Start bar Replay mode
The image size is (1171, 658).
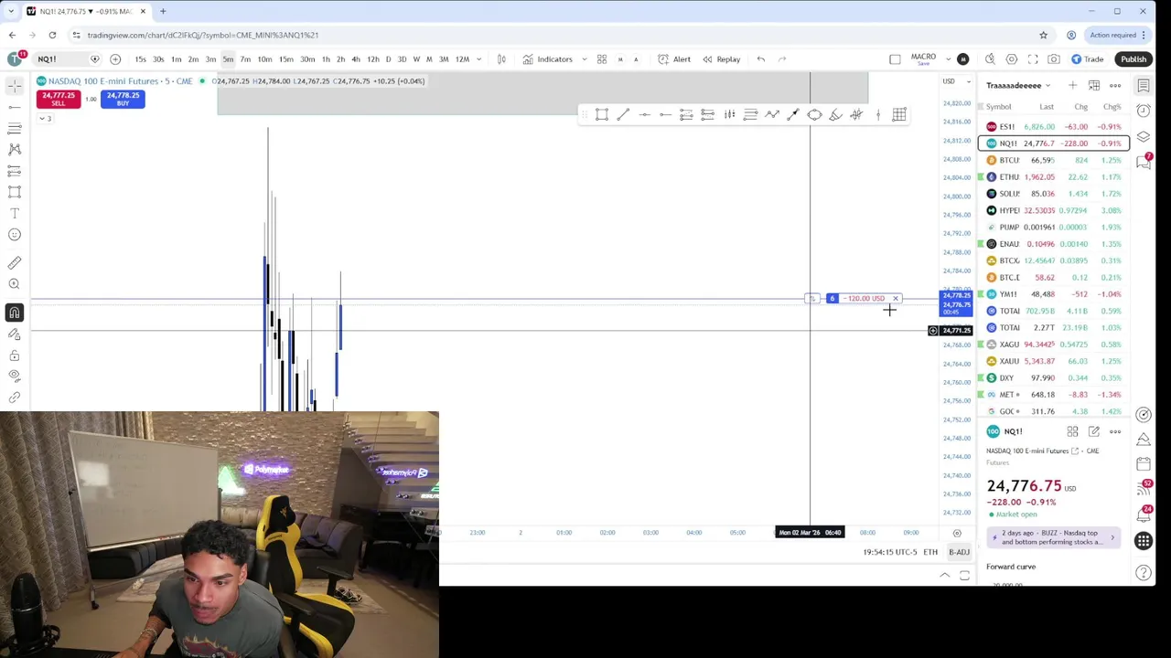[x=722, y=59]
